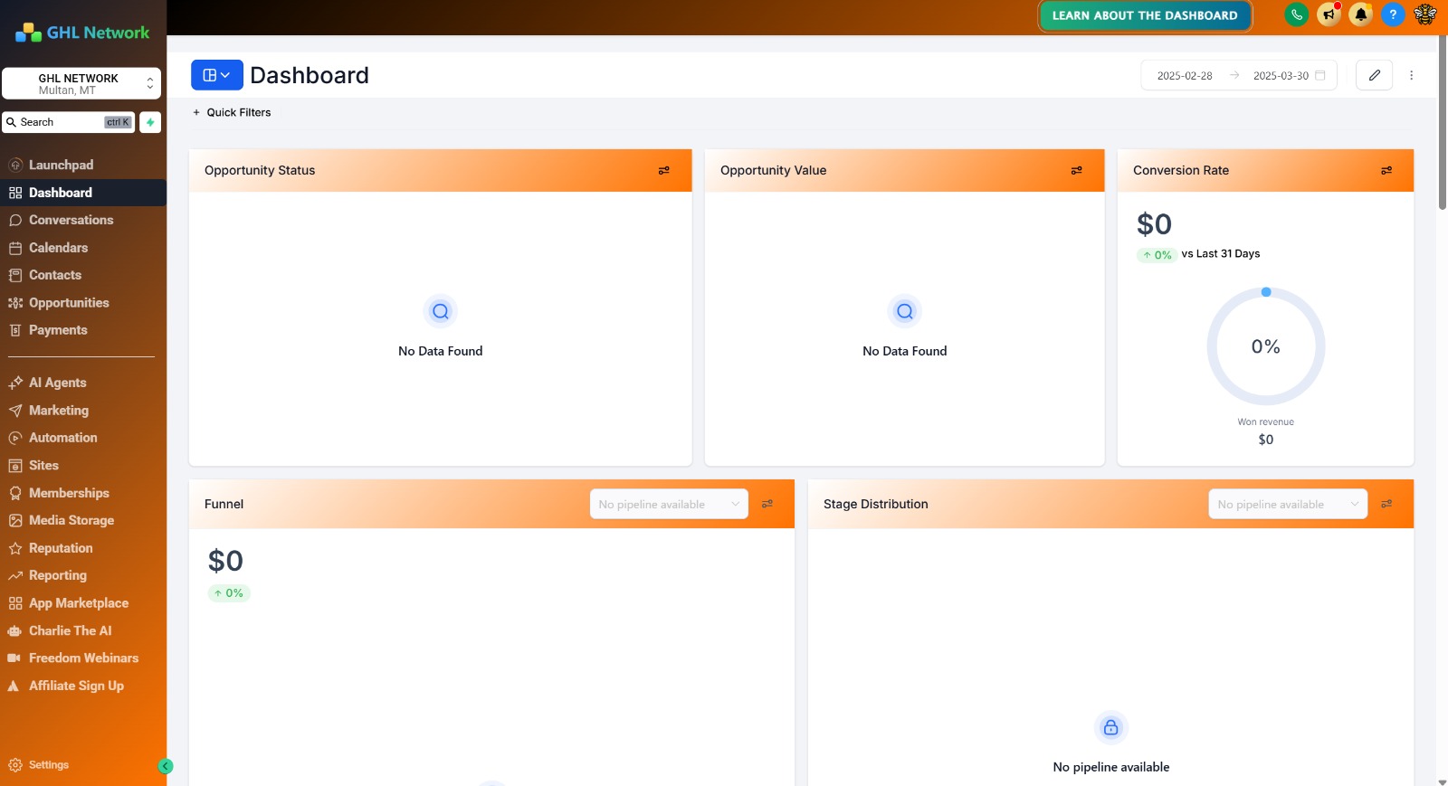Viewport: 1448px width, 786px height.
Task: Click the 0% badge in Funnel
Action: (229, 593)
